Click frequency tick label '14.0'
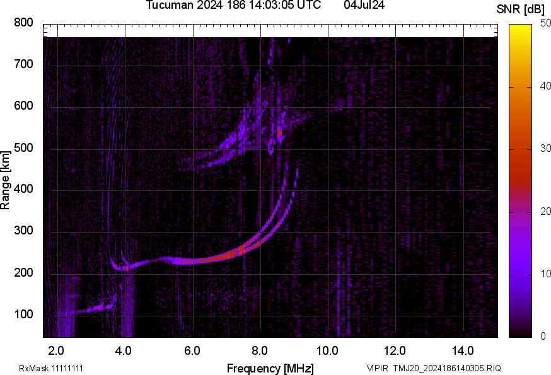The height and width of the screenshot is (375, 551). (463, 351)
